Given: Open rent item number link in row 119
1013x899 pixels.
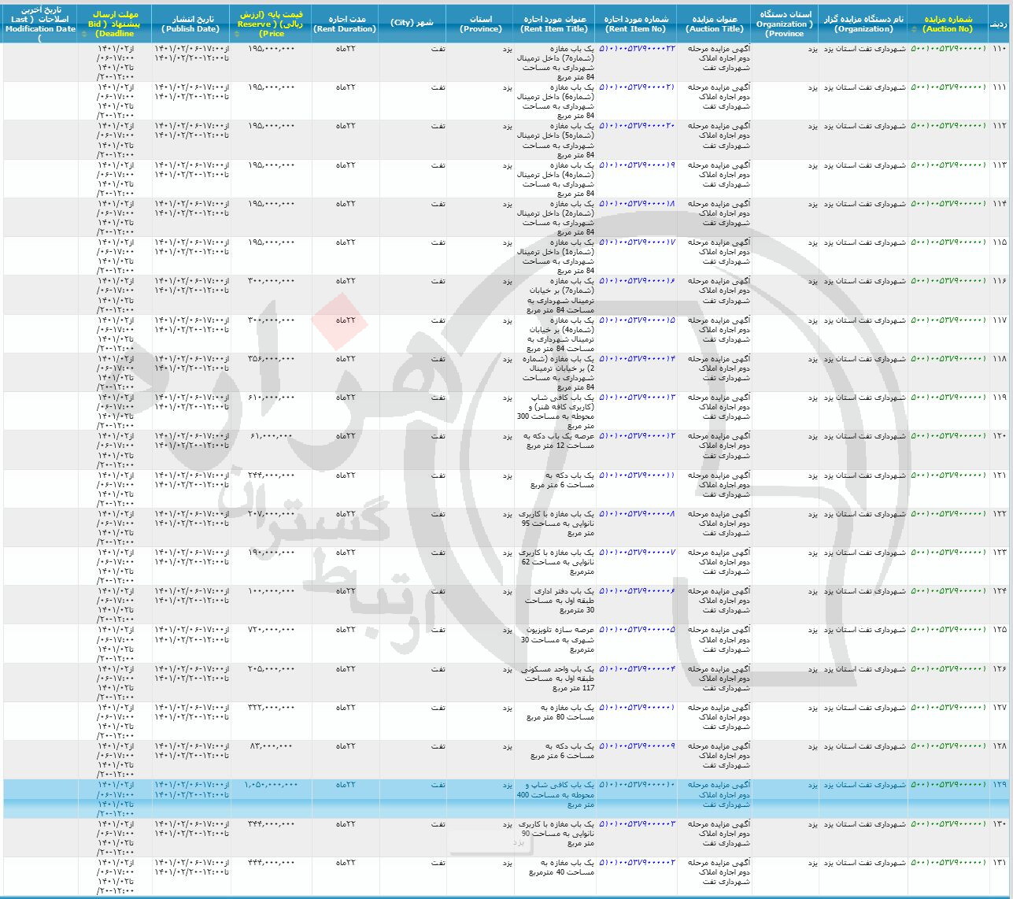Looking at the screenshot, I should (x=638, y=398).
